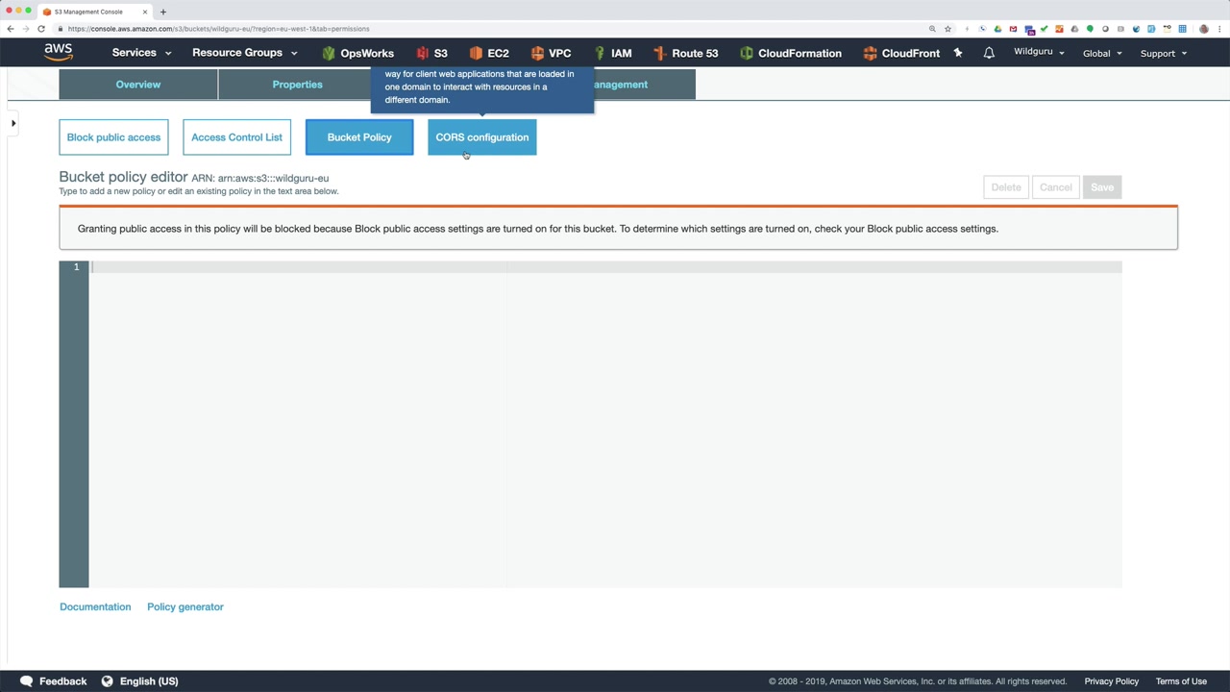The width and height of the screenshot is (1230, 692).
Task: Open the Support dropdown
Action: click(x=1164, y=53)
